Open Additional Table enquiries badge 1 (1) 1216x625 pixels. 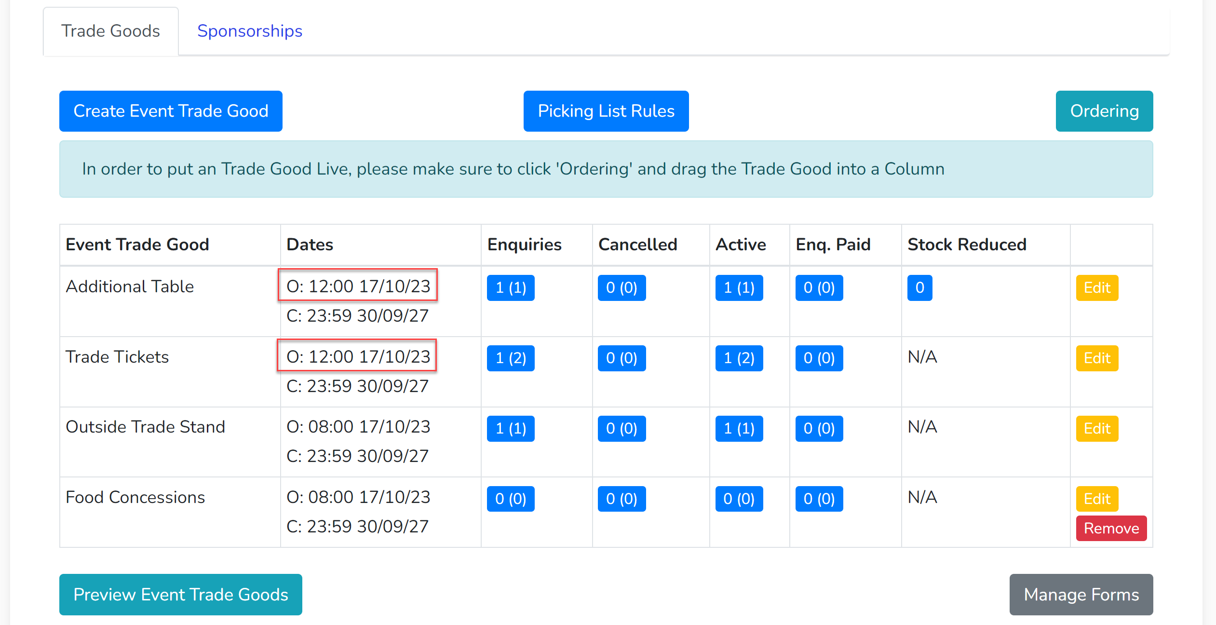pyautogui.click(x=511, y=288)
